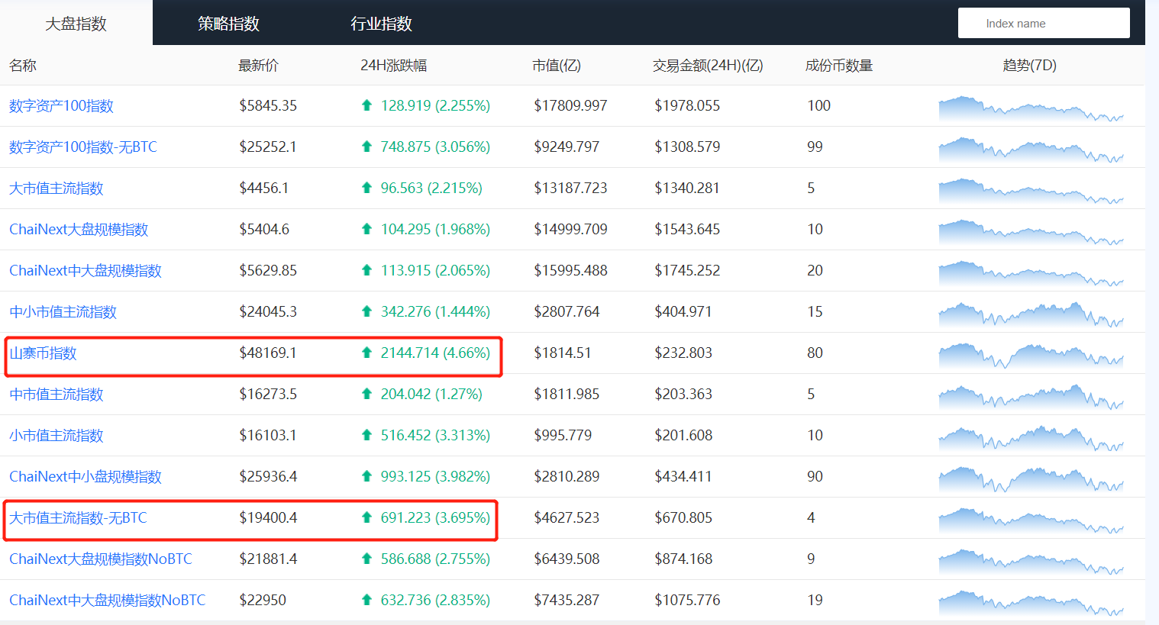
Task: Click the up arrow beside 632.736 (2.835%)
Action: point(366,600)
